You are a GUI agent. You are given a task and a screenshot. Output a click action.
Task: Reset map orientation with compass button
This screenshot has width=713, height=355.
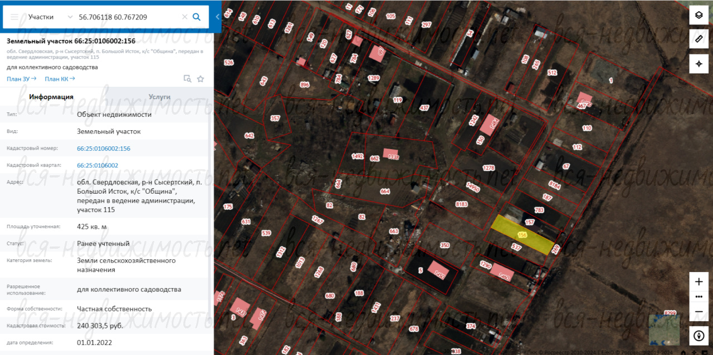pyautogui.click(x=699, y=336)
